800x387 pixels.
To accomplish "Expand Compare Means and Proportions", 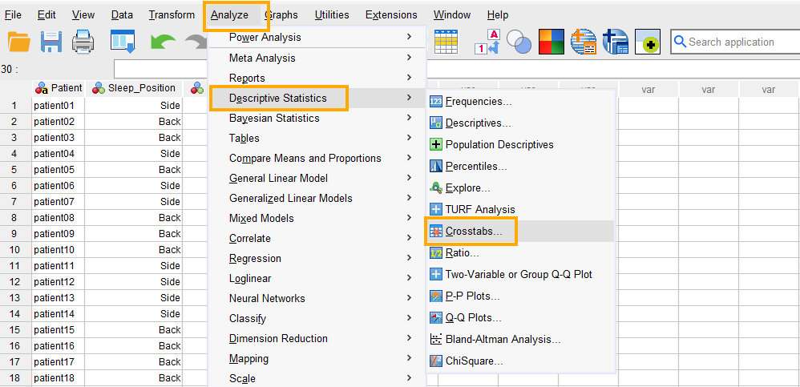I will click(317, 158).
